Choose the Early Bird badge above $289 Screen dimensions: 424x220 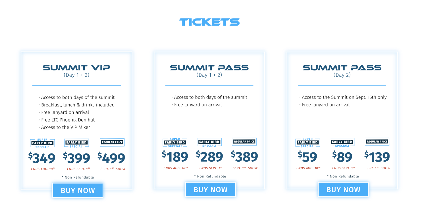(209, 142)
